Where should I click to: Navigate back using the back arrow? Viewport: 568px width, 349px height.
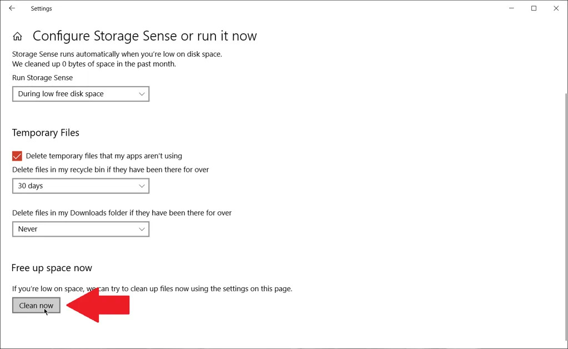(12, 8)
